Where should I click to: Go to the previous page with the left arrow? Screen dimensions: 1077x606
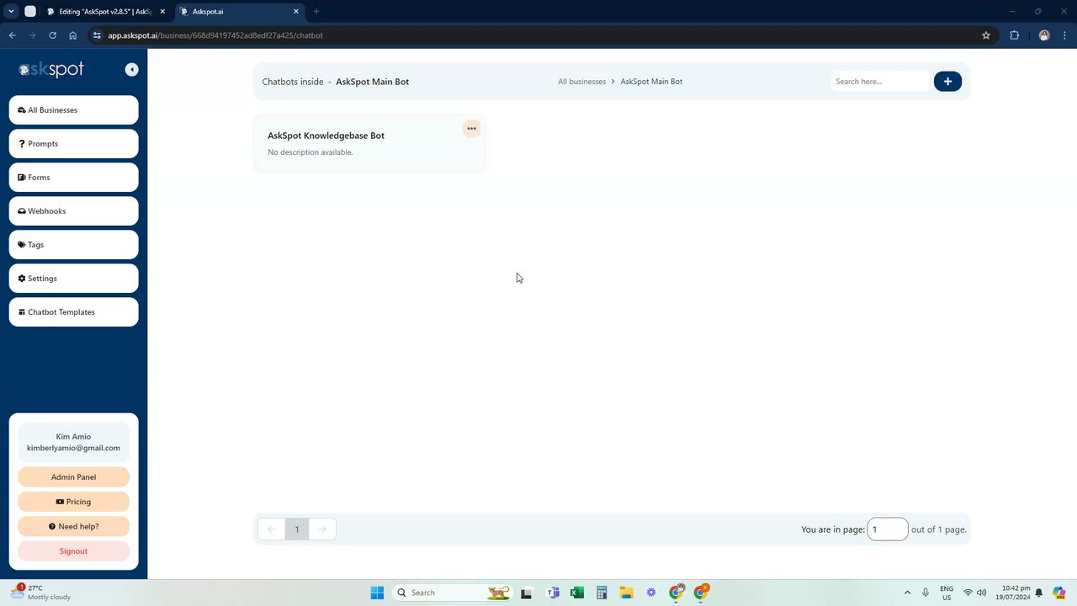click(271, 529)
